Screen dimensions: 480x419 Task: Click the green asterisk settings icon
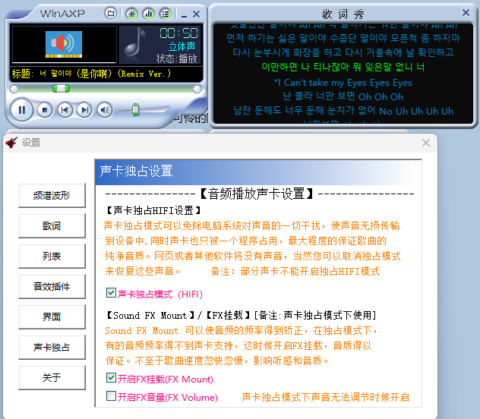point(131,14)
